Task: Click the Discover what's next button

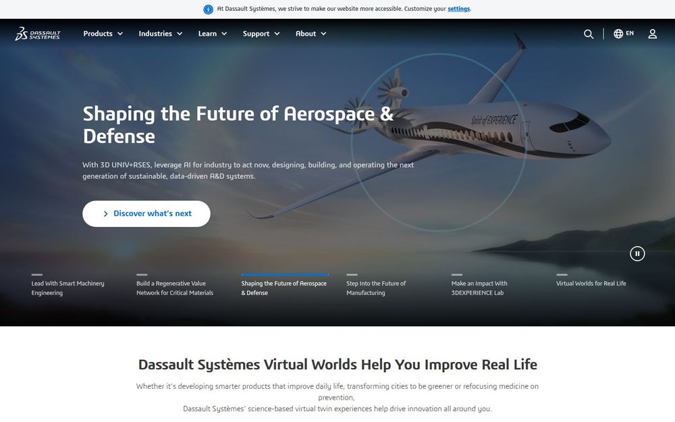Action: click(x=146, y=213)
